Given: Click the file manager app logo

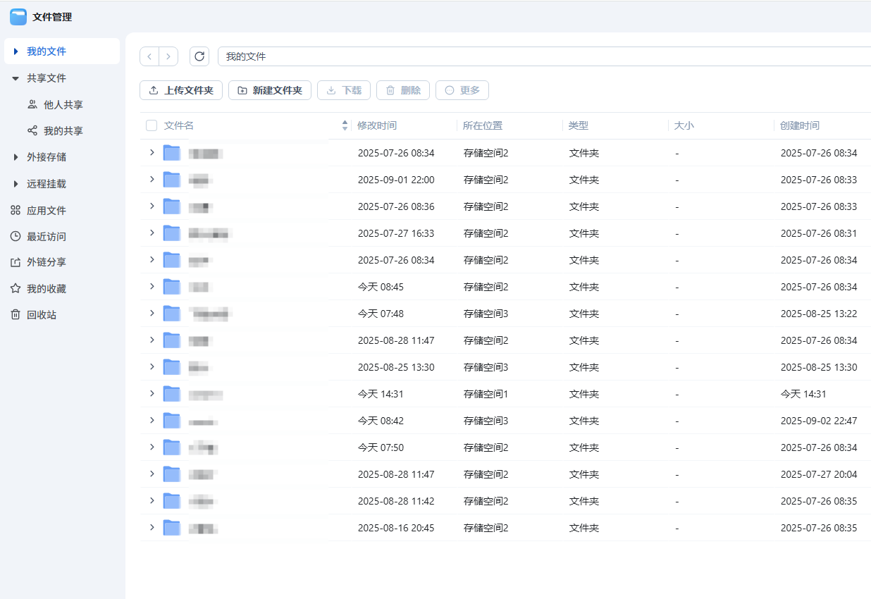Looking at the screenshot, I should pos(18,17).
